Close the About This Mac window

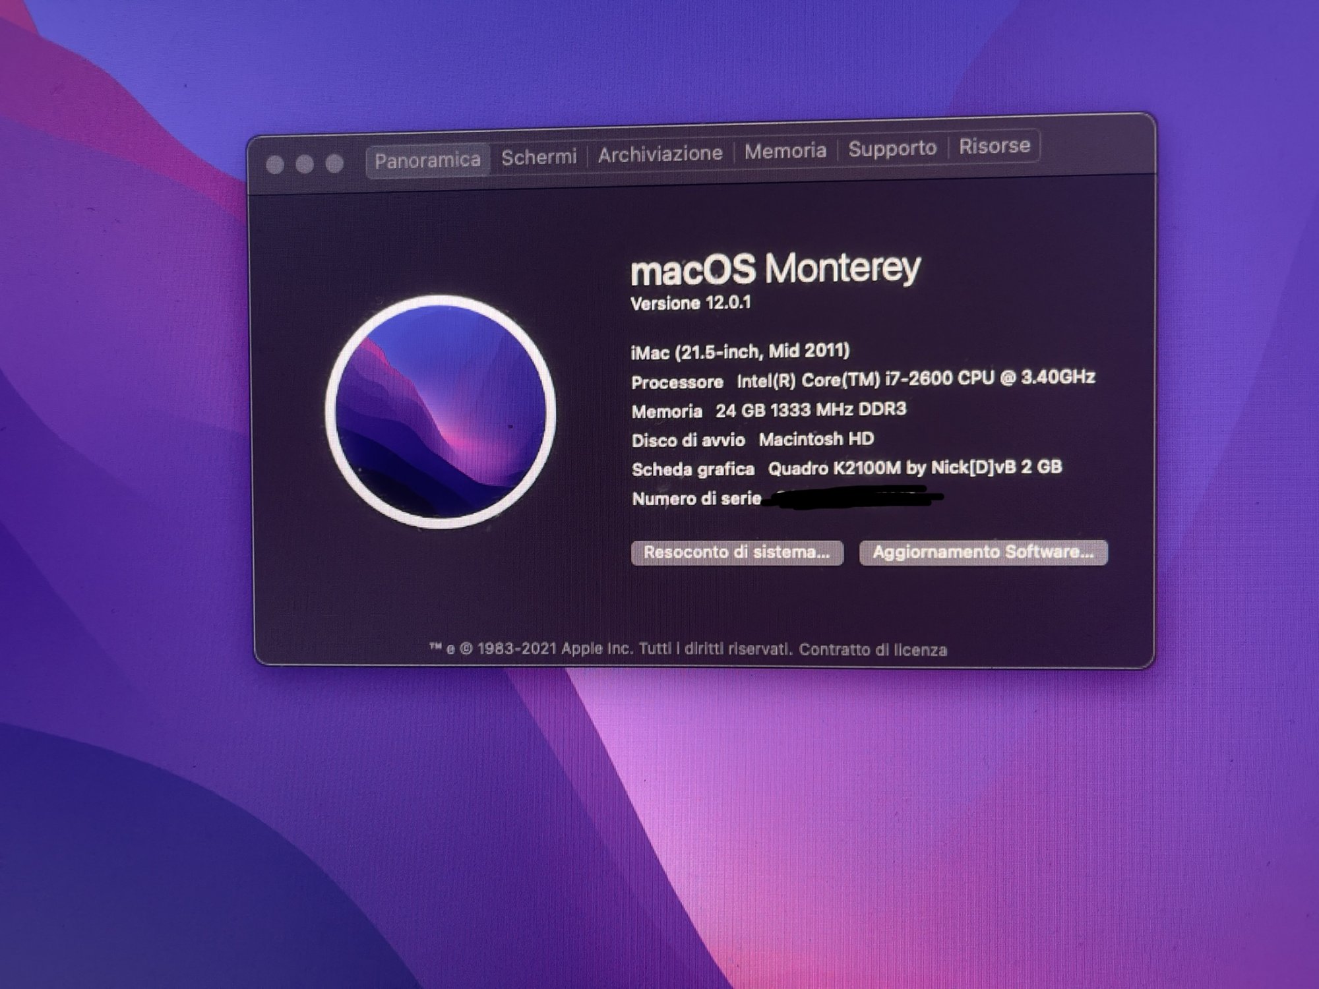[x=275, y=164]
